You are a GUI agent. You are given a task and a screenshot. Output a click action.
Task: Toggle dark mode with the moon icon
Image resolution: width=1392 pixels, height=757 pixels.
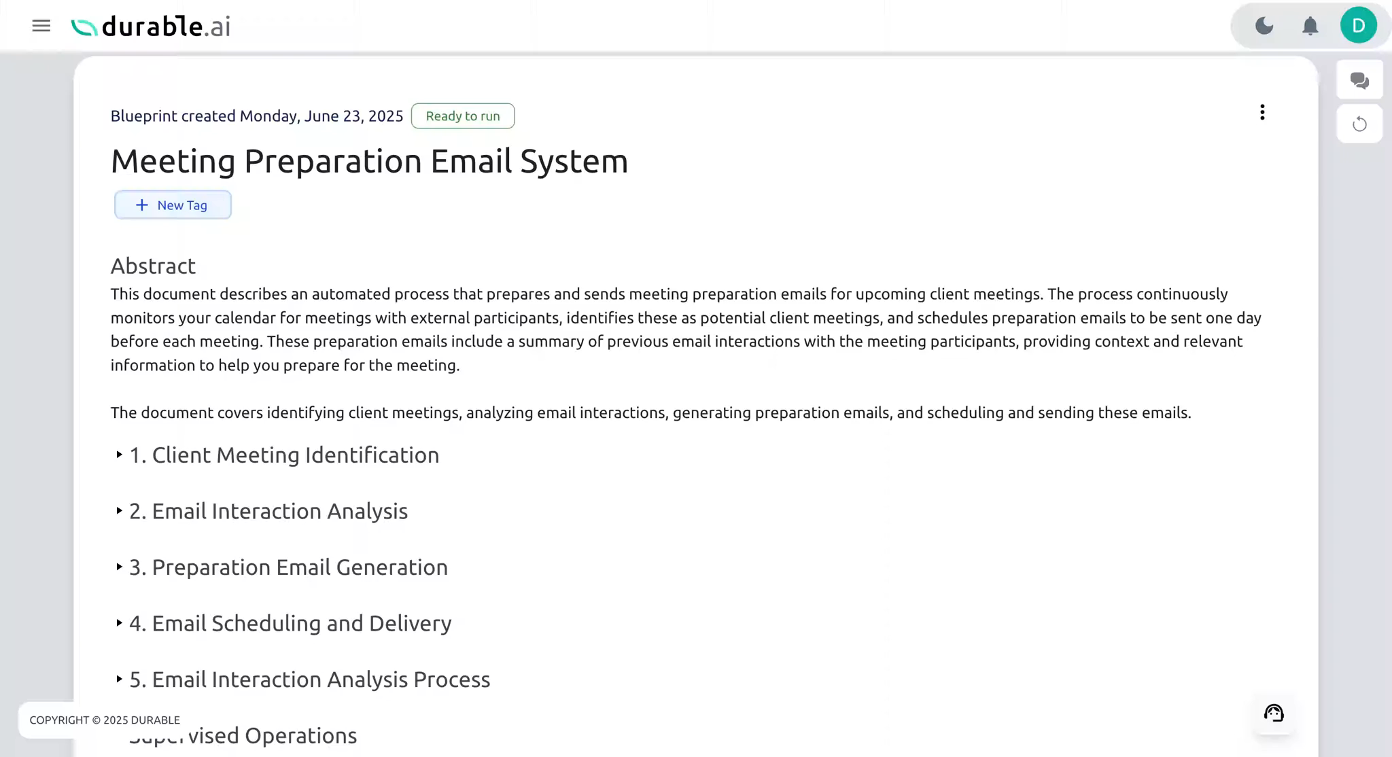1264,26
